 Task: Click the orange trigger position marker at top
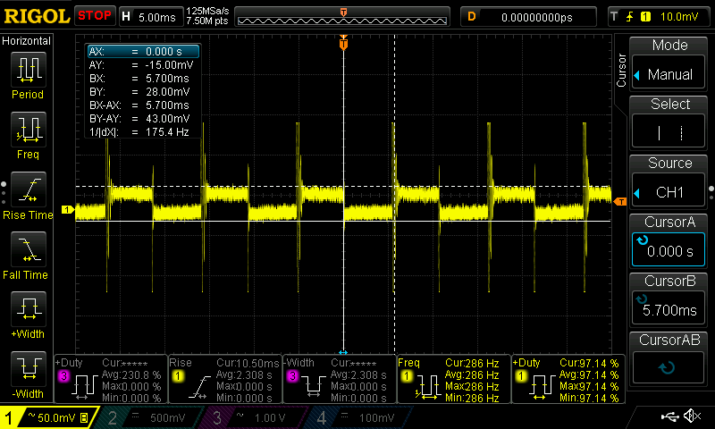coord(343,43)
